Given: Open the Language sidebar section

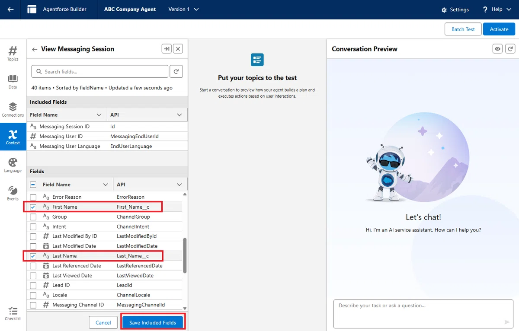Looking at the screenshot, I should (x=13, y=165).
